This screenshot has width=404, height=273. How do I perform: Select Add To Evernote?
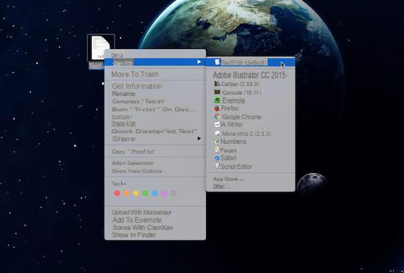[x=137, y=220]
